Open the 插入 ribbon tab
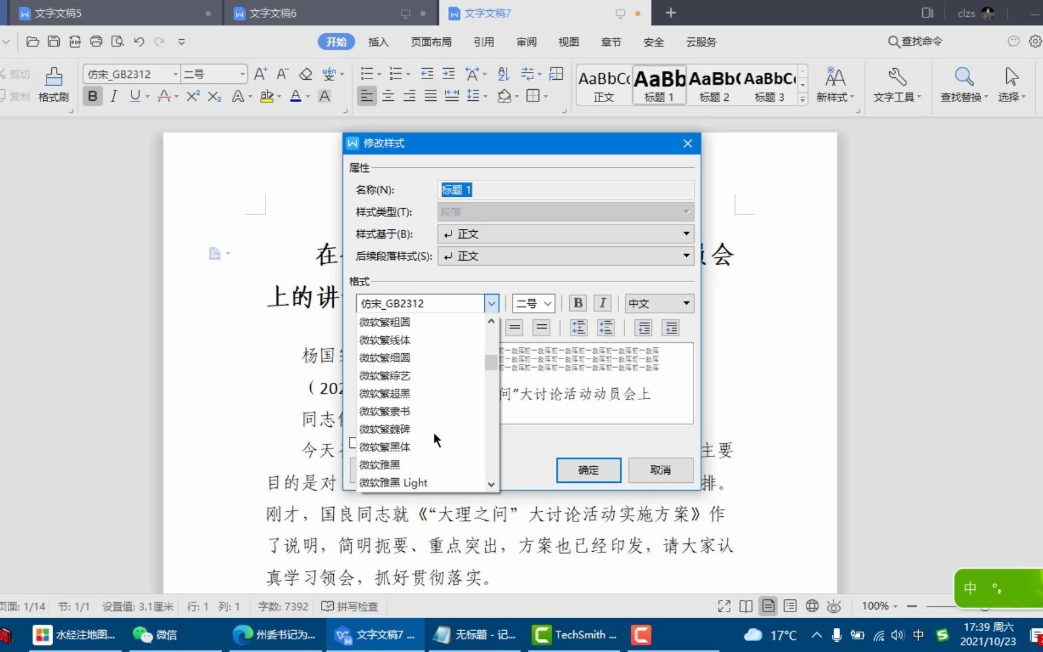 [x=378, y=42]
